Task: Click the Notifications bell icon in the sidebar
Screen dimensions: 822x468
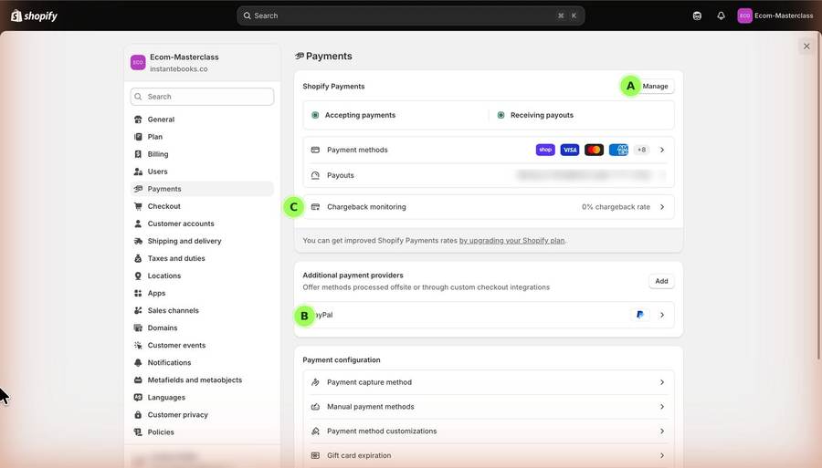Action: [138, 362]
